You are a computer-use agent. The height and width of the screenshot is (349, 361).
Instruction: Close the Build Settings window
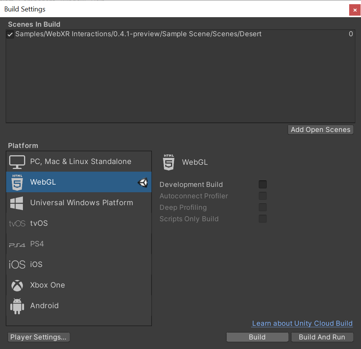click(355, 10)
